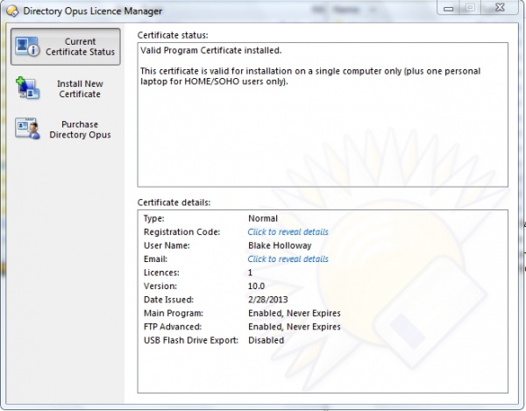The height and width of the screenshot is (411, 526).
Task: Reveal the Registration Code details
Action: (288, 232)
